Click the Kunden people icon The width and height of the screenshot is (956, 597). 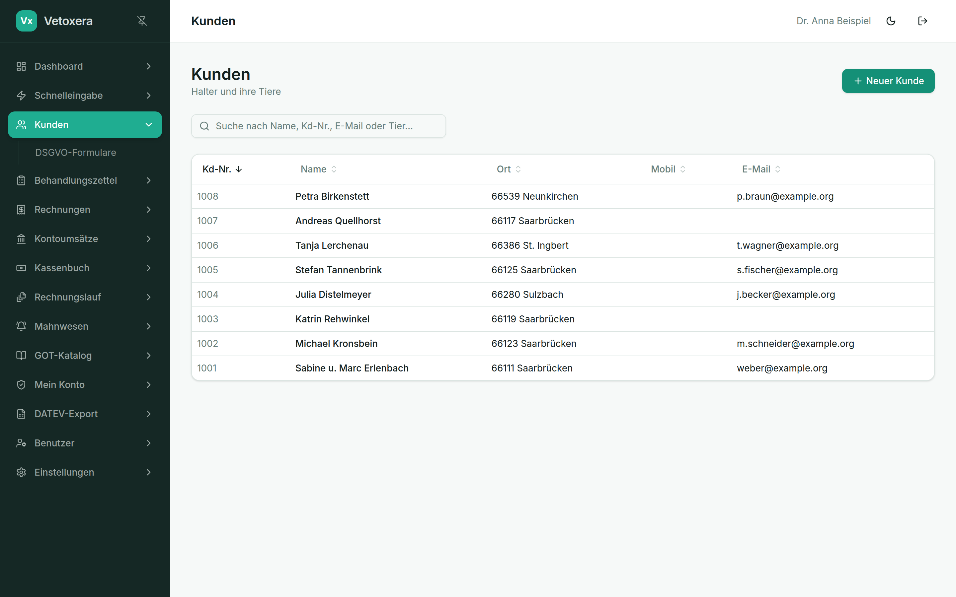click(x=21, y=125)
